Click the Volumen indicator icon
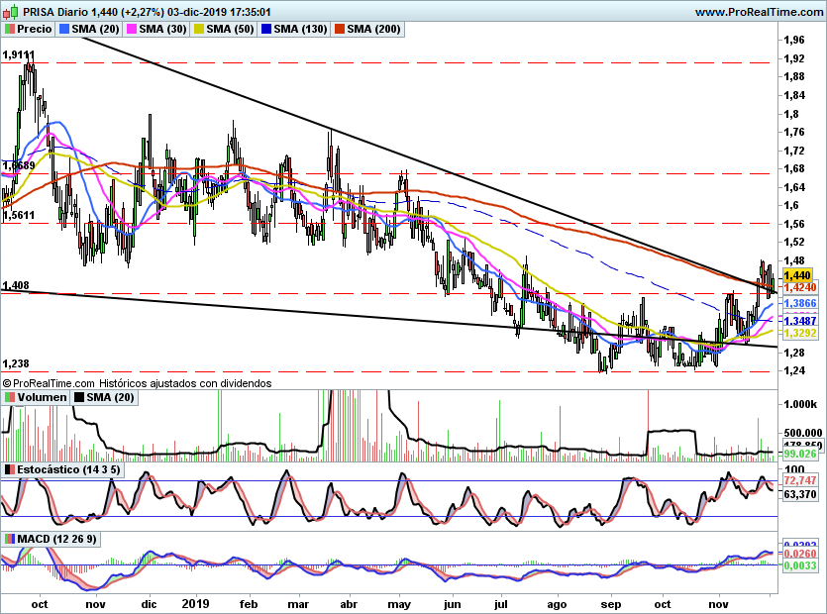The height and width of the screenshot is (614, 827). point(11,397)
